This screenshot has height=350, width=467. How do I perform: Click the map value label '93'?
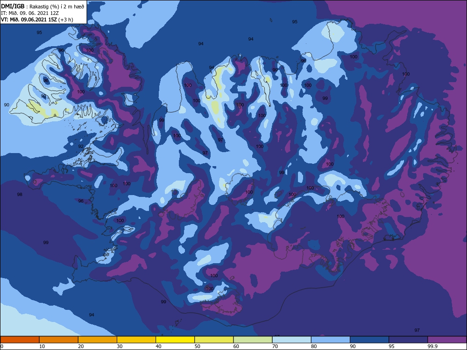click(43, 96)
